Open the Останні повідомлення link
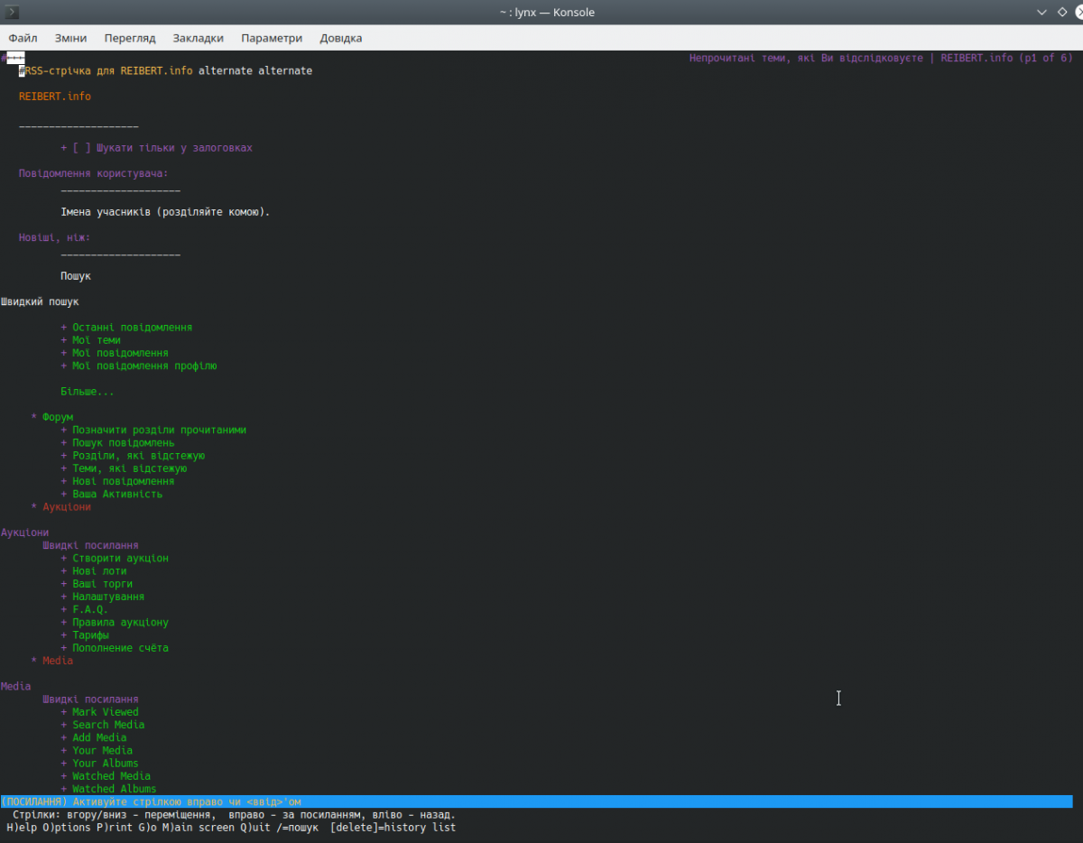Image resolution: width=1083 pixels, height=843 pixels. 133,328
